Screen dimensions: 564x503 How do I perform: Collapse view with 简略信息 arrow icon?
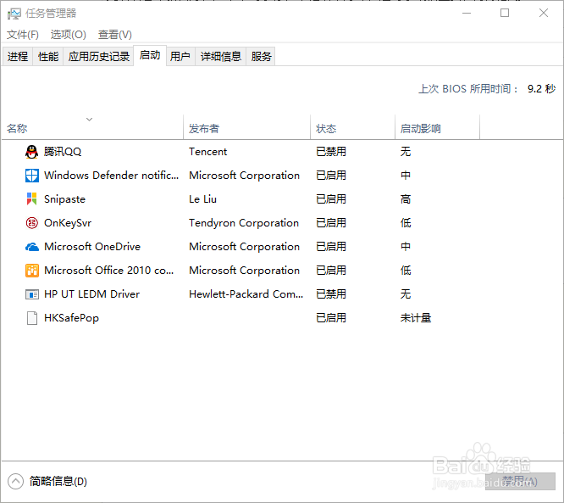pyautogui.click(x=15, y=482)
